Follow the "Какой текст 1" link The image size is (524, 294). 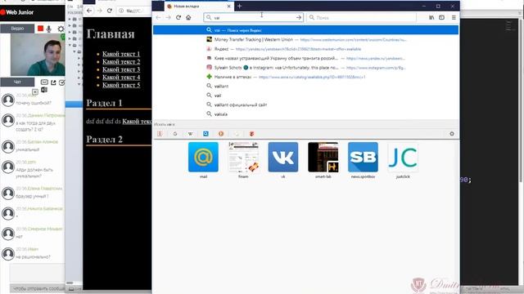coord(121,54)
